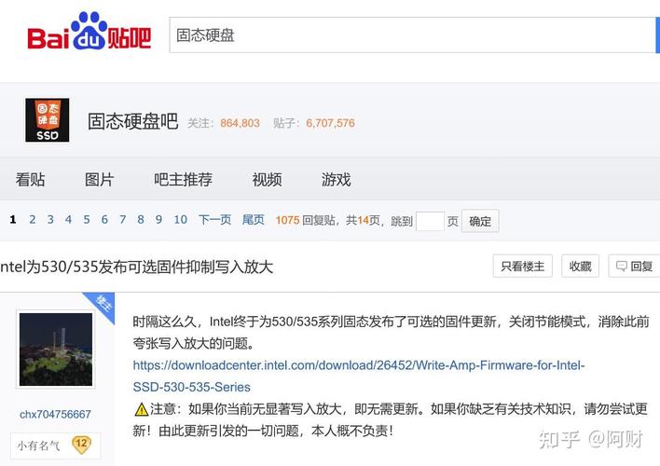
Task: Go to page 10
Action: pyautogui.click(x=181, y=220)
